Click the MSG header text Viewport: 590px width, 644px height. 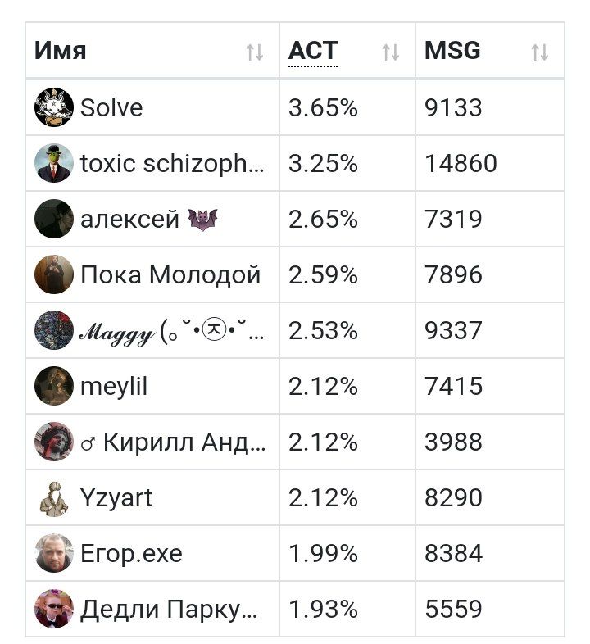click(x=452, y=51)
